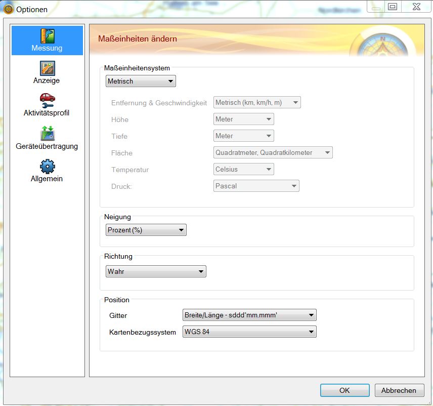Open the Anzeige display icon

(47, 68)
